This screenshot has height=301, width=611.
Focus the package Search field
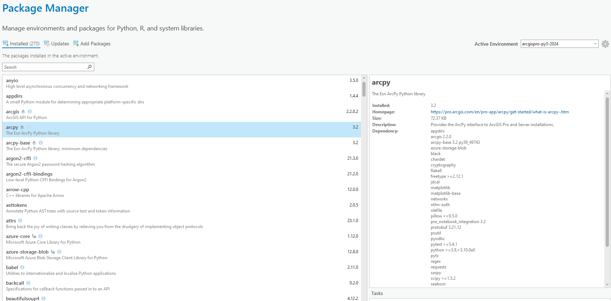pyautogui.click(x=48, y=67)
